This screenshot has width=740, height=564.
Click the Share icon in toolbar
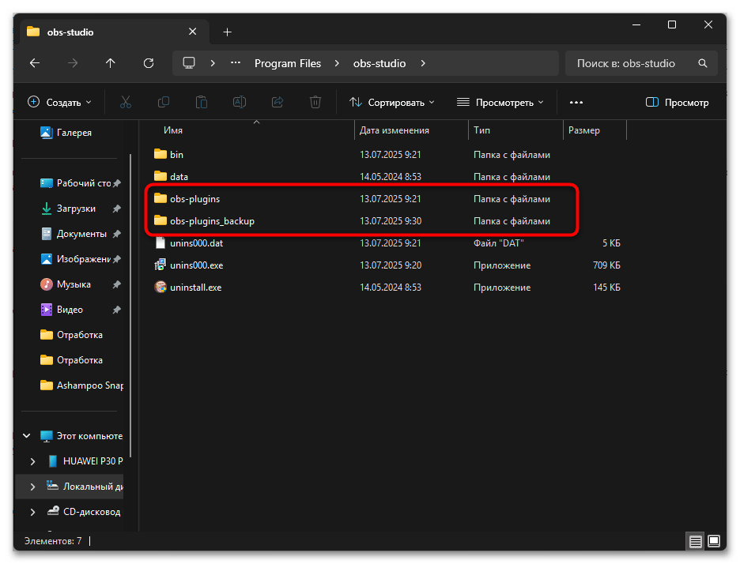tap(277, 102)
